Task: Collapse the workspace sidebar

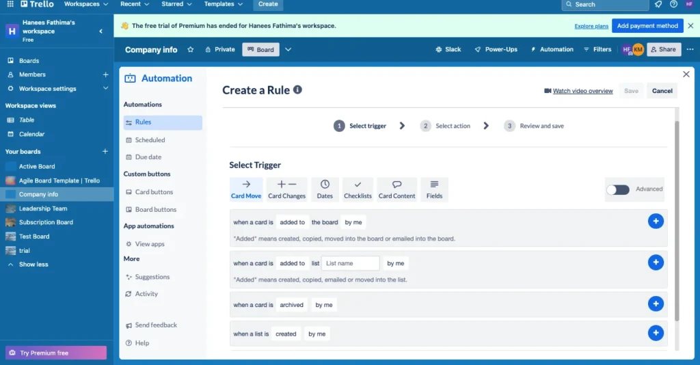Action: coord(101,31)
